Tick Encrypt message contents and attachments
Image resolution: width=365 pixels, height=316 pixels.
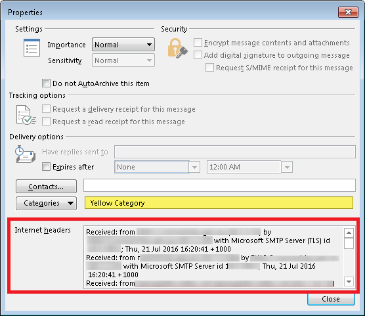tap(198, 43)
